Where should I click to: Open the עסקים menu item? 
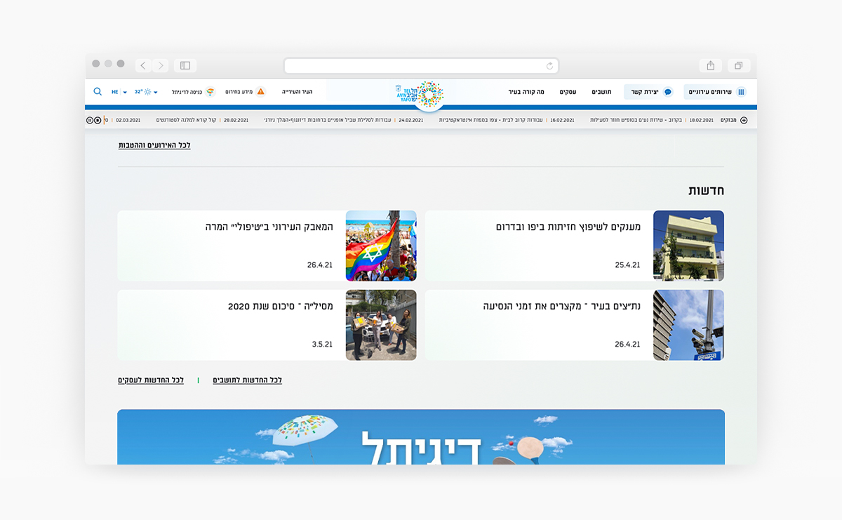click(x=568, y=92)
